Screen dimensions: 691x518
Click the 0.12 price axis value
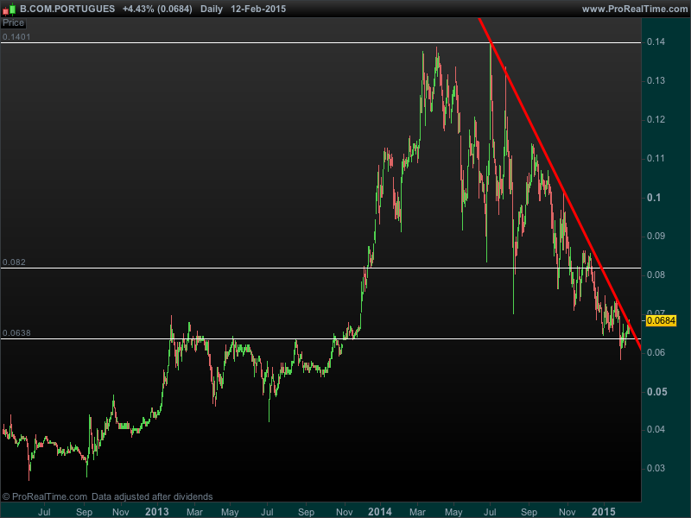tap(656, 119)
